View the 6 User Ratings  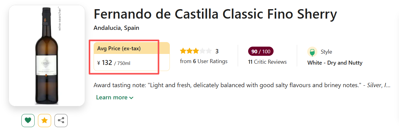click(204, 61)
